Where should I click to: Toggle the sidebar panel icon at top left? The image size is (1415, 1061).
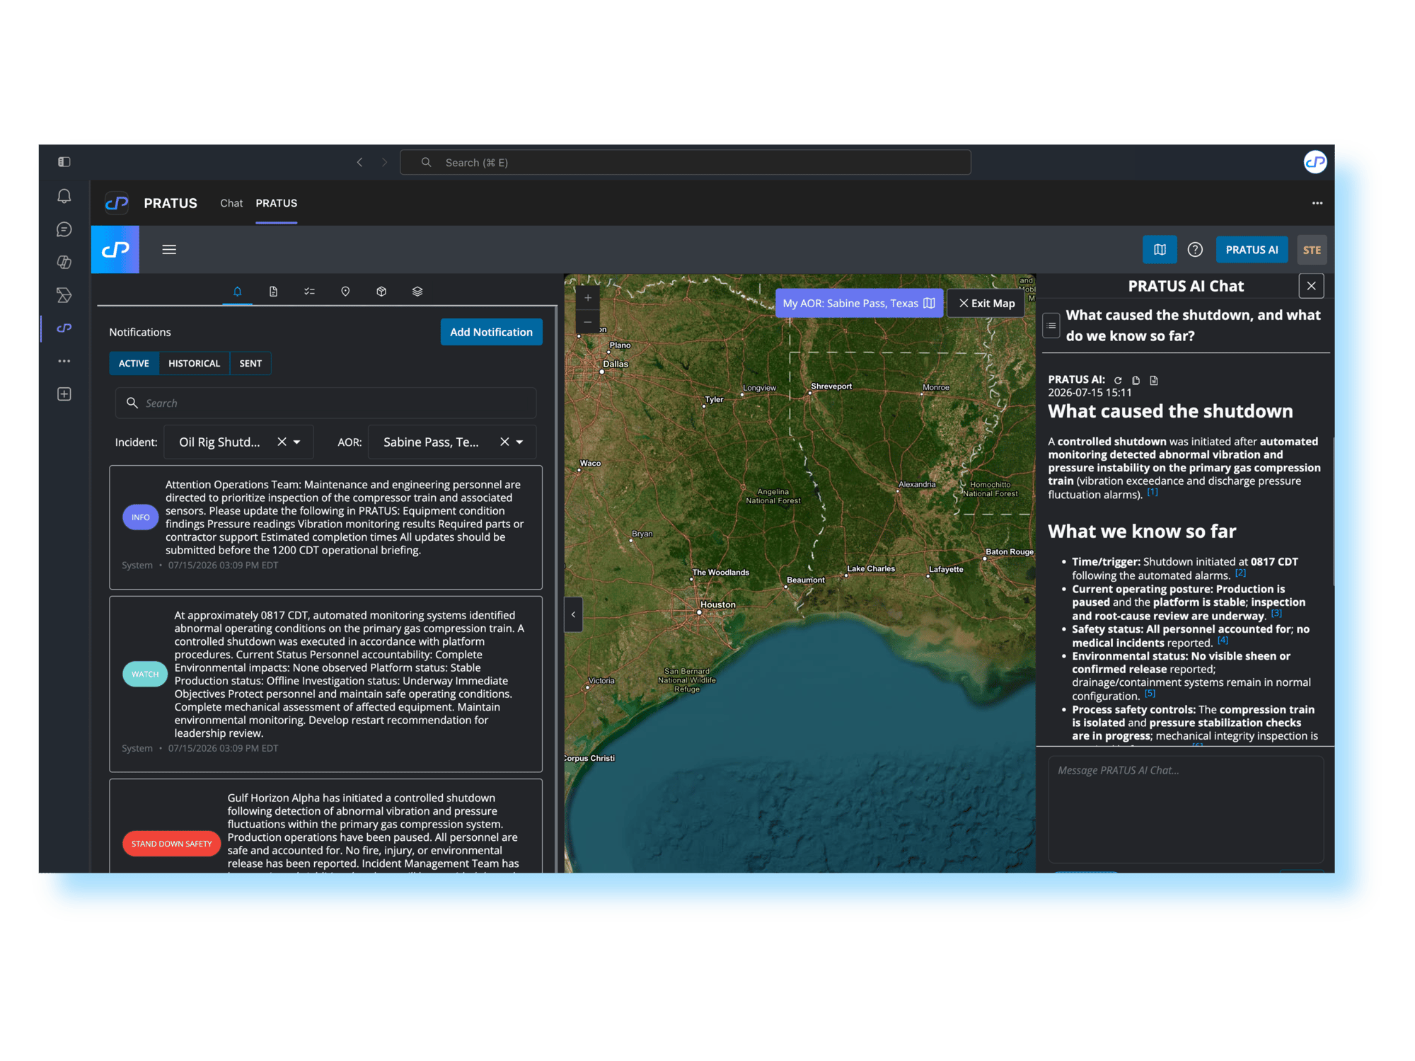(x=64, y=162)
